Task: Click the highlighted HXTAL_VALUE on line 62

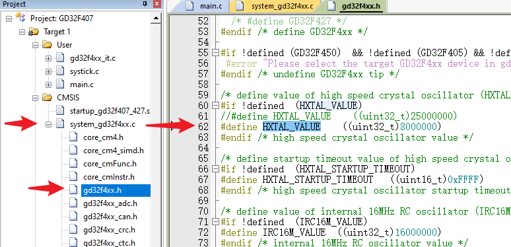Action: [291, 126]
